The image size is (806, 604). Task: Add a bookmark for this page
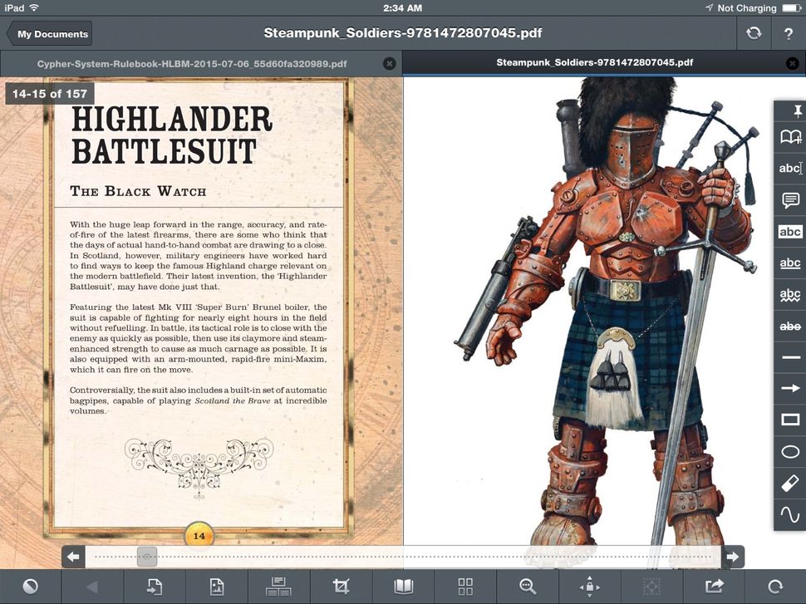(x=788, y=137)
